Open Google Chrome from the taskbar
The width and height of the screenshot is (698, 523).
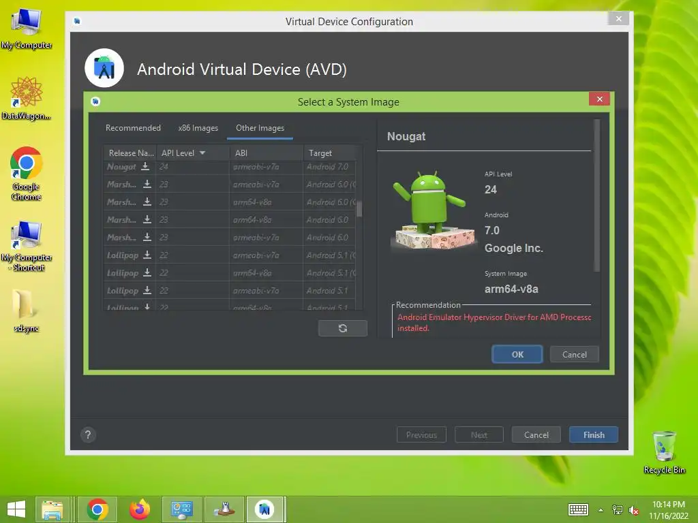[97, 509]
